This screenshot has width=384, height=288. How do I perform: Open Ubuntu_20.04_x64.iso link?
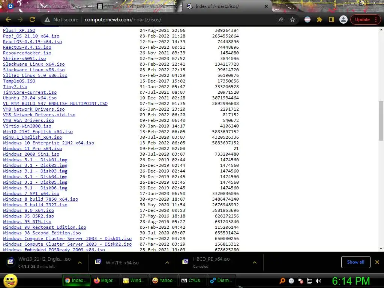30,98
